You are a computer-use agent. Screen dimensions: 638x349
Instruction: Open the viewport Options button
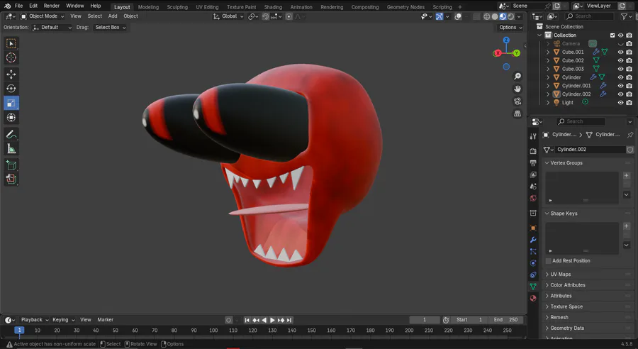pyautogui.click(x=510, y=27)
